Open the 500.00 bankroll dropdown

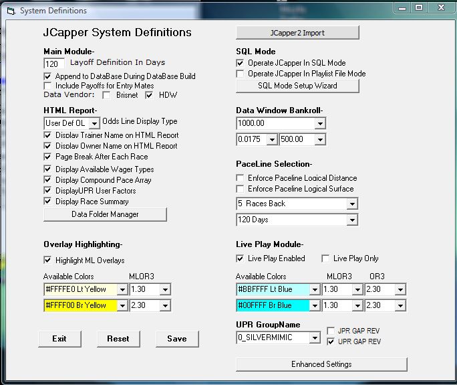click(x=320, y=139)
